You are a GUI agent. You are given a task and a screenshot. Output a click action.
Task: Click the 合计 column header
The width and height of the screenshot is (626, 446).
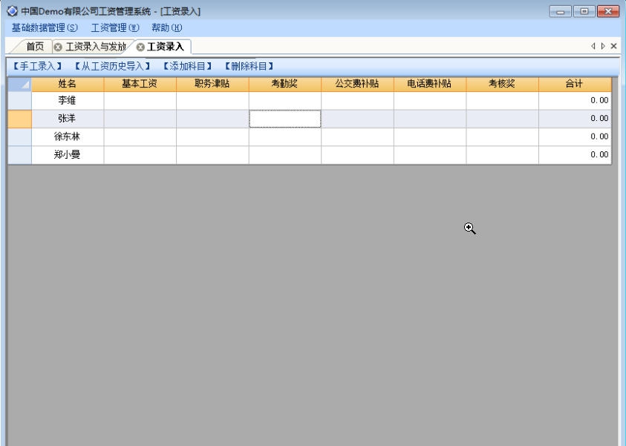575,84
